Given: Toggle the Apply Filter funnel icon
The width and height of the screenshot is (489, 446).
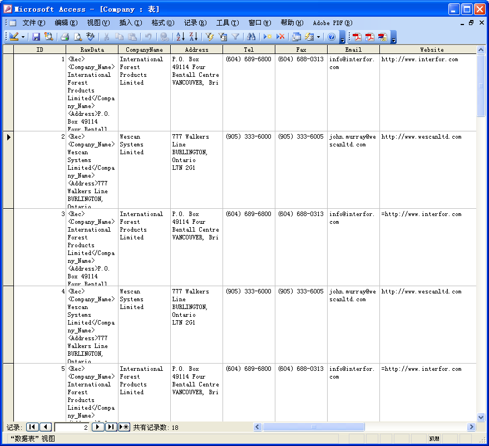Looking at the screenshot, I should click(235, 37).
